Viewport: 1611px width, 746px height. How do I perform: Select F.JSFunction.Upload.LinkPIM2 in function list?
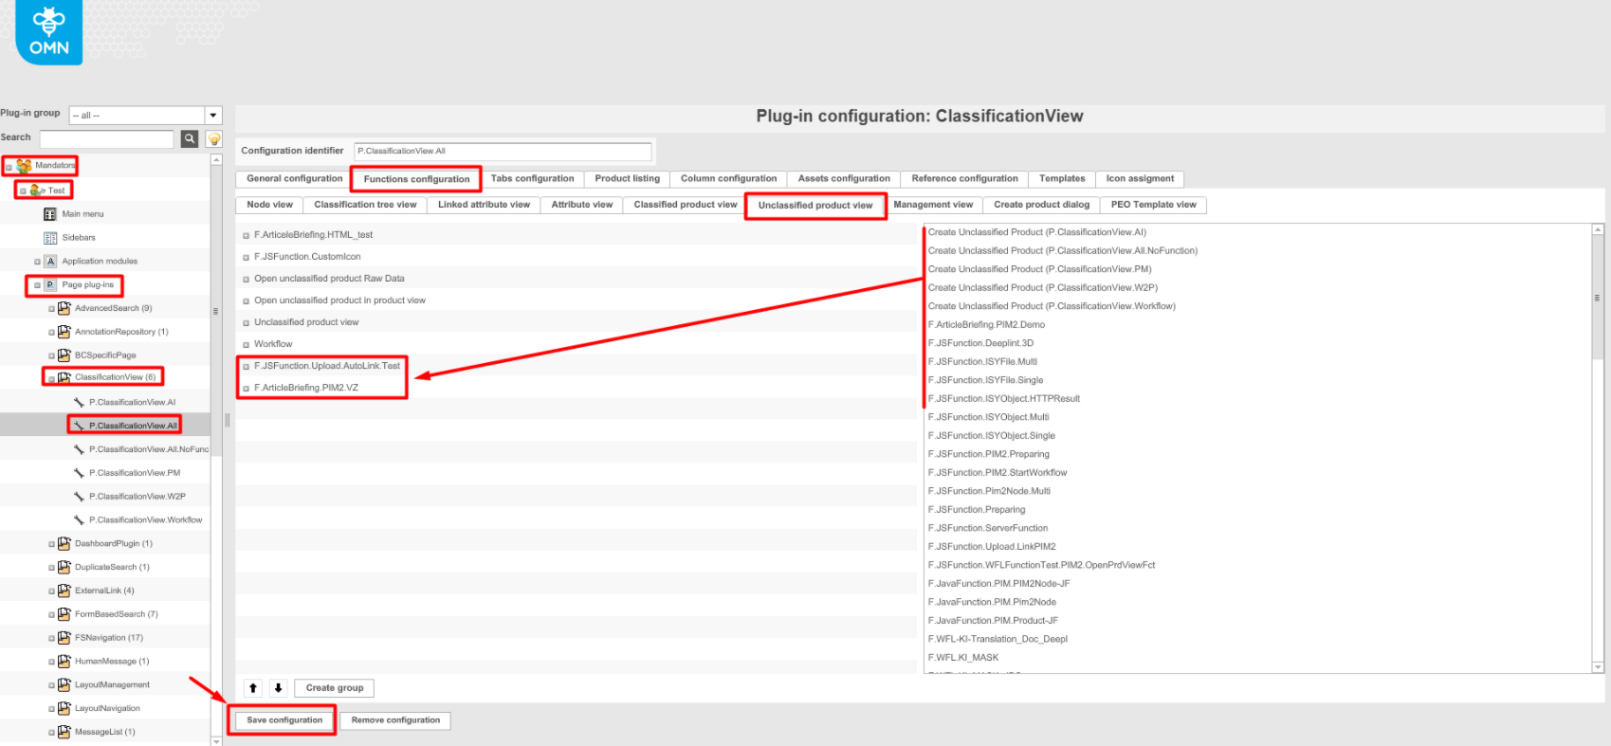coord(991,547)
